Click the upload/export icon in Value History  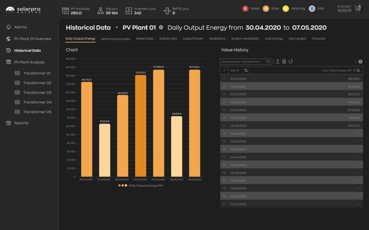pyautogui.click(x=277, y=61)
